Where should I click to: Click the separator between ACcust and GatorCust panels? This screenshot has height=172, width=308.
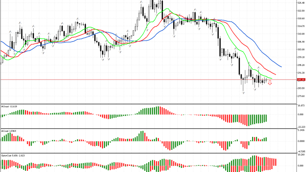pyautogui.click(x=147, y=154)
